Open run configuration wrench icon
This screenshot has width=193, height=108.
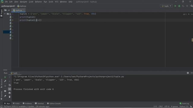(x=5, y=81)
